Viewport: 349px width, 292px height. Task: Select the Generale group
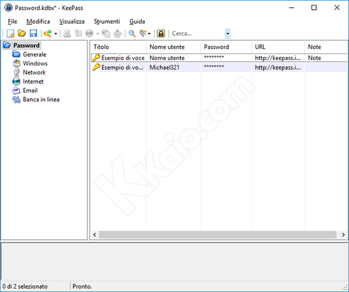pyautogui.click(x=35, y=54)
